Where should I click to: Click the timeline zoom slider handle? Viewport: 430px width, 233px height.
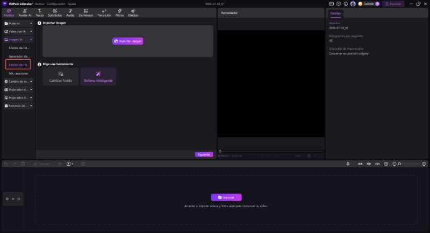pyautogui.click(x=399, y=164)
